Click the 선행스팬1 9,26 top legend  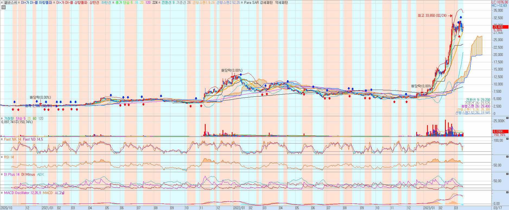(x=203, y=2)
